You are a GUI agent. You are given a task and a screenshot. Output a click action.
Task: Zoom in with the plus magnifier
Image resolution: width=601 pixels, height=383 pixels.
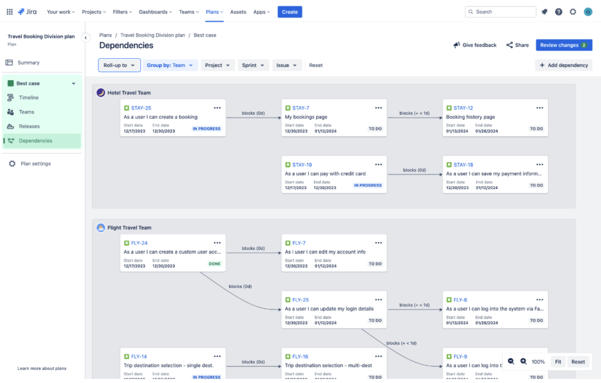pos(524,362)
